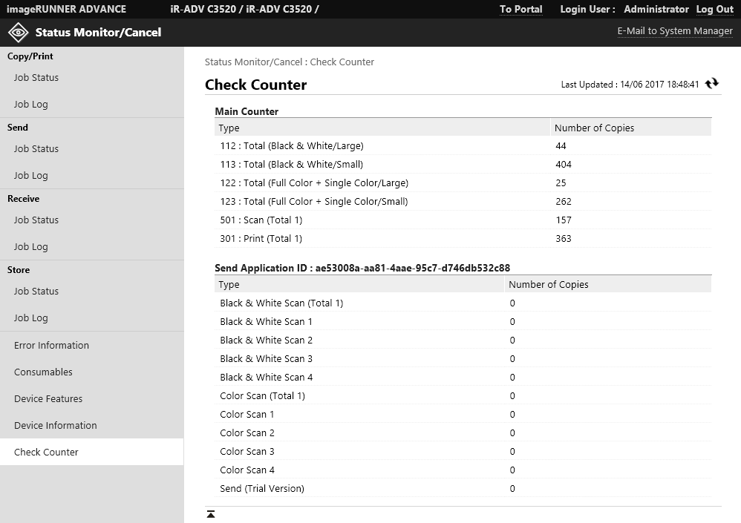Click the Status Monitor/Cancel eye logo icon
Screen dimensions: 741x523
(19, 33)
